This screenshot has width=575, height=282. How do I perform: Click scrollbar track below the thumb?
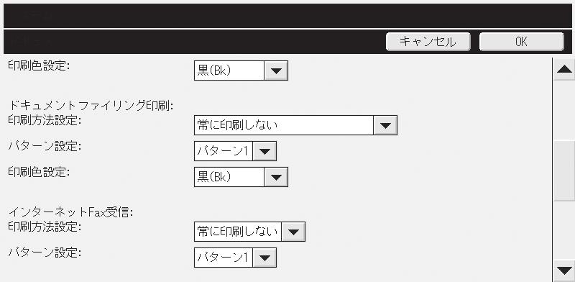[x=564, y=230]
